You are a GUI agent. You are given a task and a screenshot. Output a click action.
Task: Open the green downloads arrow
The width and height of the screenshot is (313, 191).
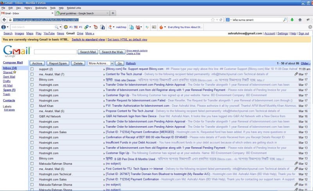click(292, 20)
